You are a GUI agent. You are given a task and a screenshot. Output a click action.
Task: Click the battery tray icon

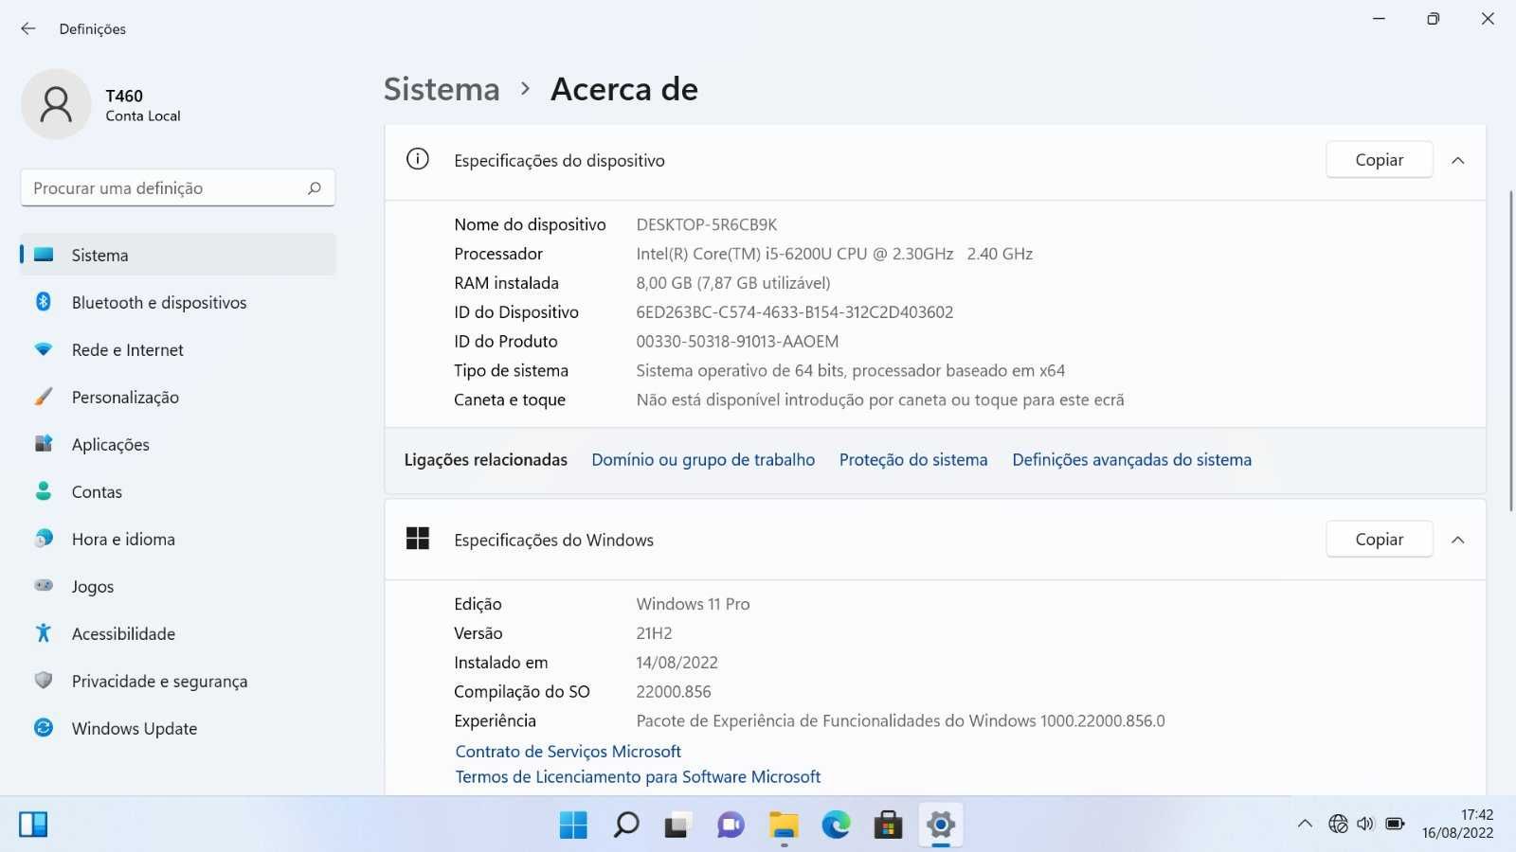1395,824
